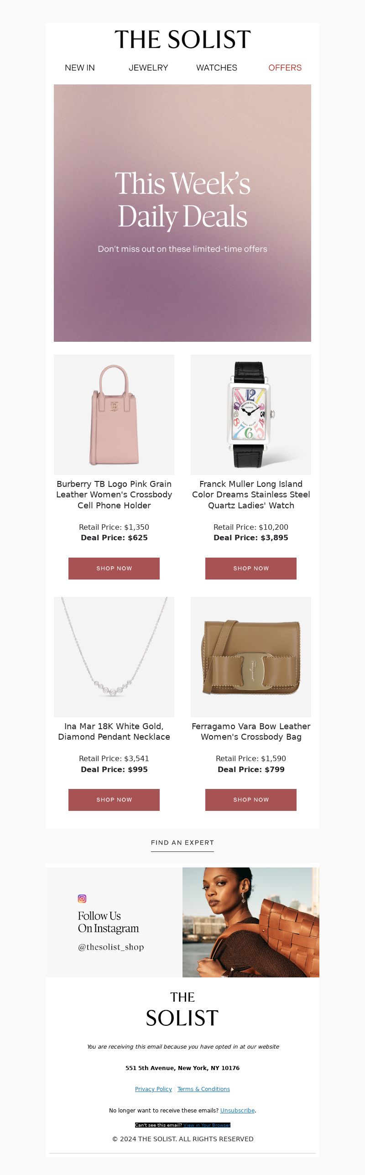The width and height of the screenshot is (365, 1175).
Task: Select the OFFERS menu link
Action: (x=285, y=68)
